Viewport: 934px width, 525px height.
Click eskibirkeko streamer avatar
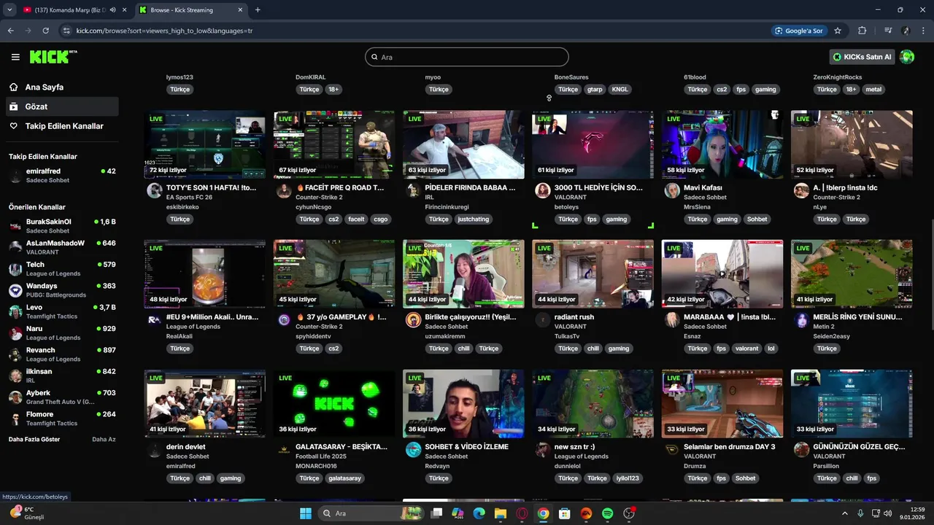154,191
